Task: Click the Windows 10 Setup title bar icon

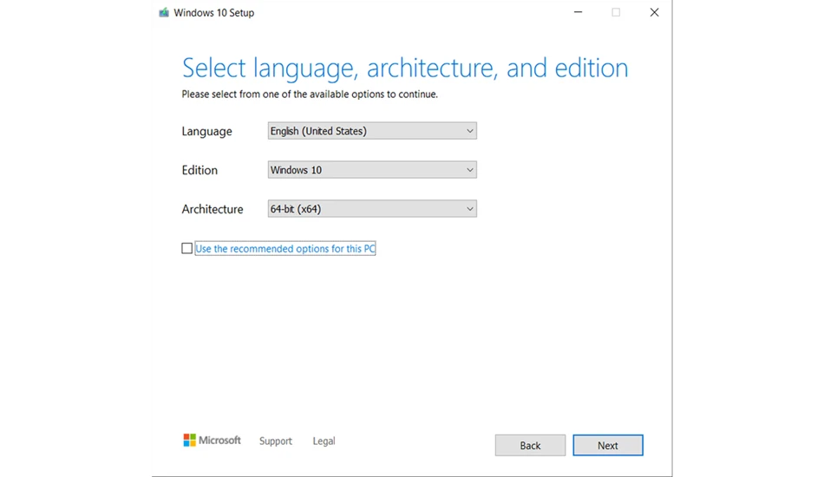Action: 164,13
